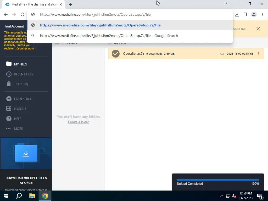268x201 pixels.
Task: Click the My Files folder icon
Action: [x=9, y=64]
